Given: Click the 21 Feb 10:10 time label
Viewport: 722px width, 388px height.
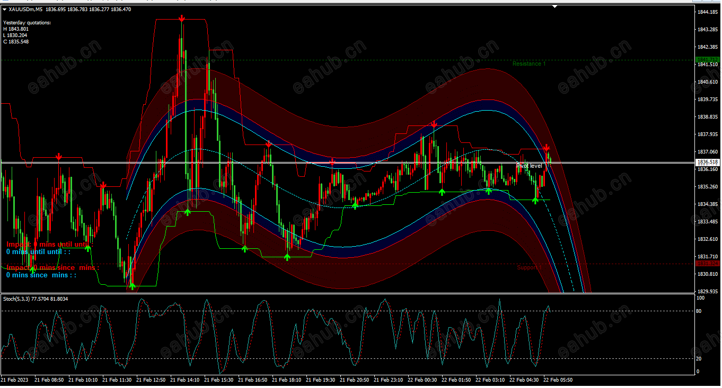Looking at the screenshot, I should (x=83, y=380).
